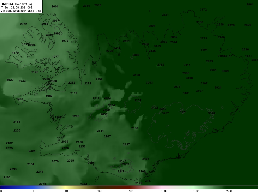
Task: Click the yellow section of the color scale
Action: [x=65, y=187]
